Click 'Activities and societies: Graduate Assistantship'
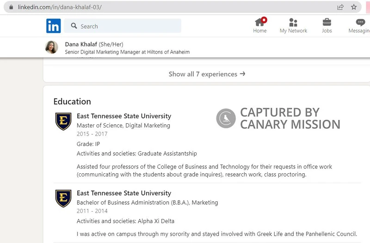 pyautogui.click(x=136, y=153)
